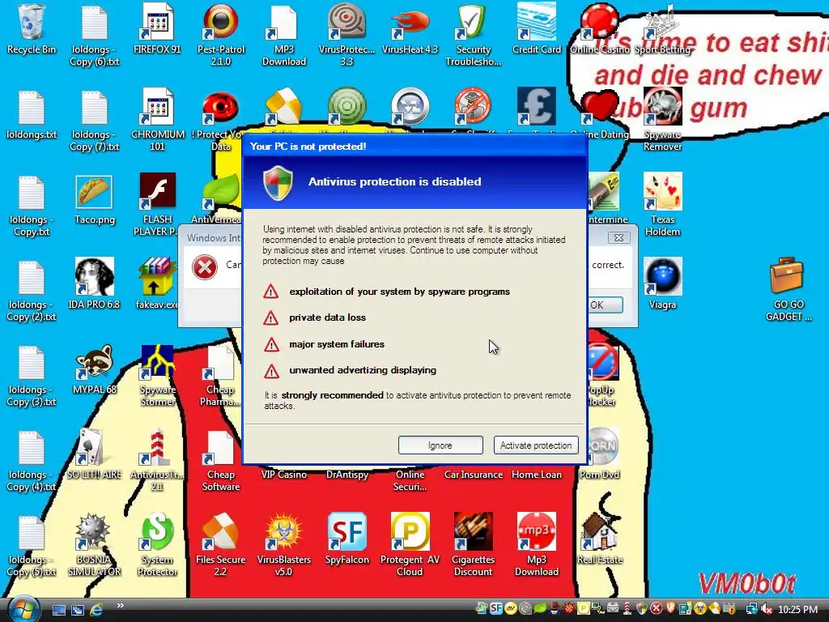Viewport: 829px width, 622px height.
Task: Select the fakeav.exe archive icon
Action: tap(155, 283)
